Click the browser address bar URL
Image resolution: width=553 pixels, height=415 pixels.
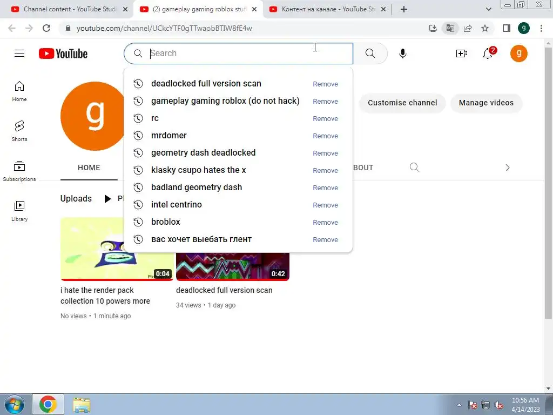164,28
